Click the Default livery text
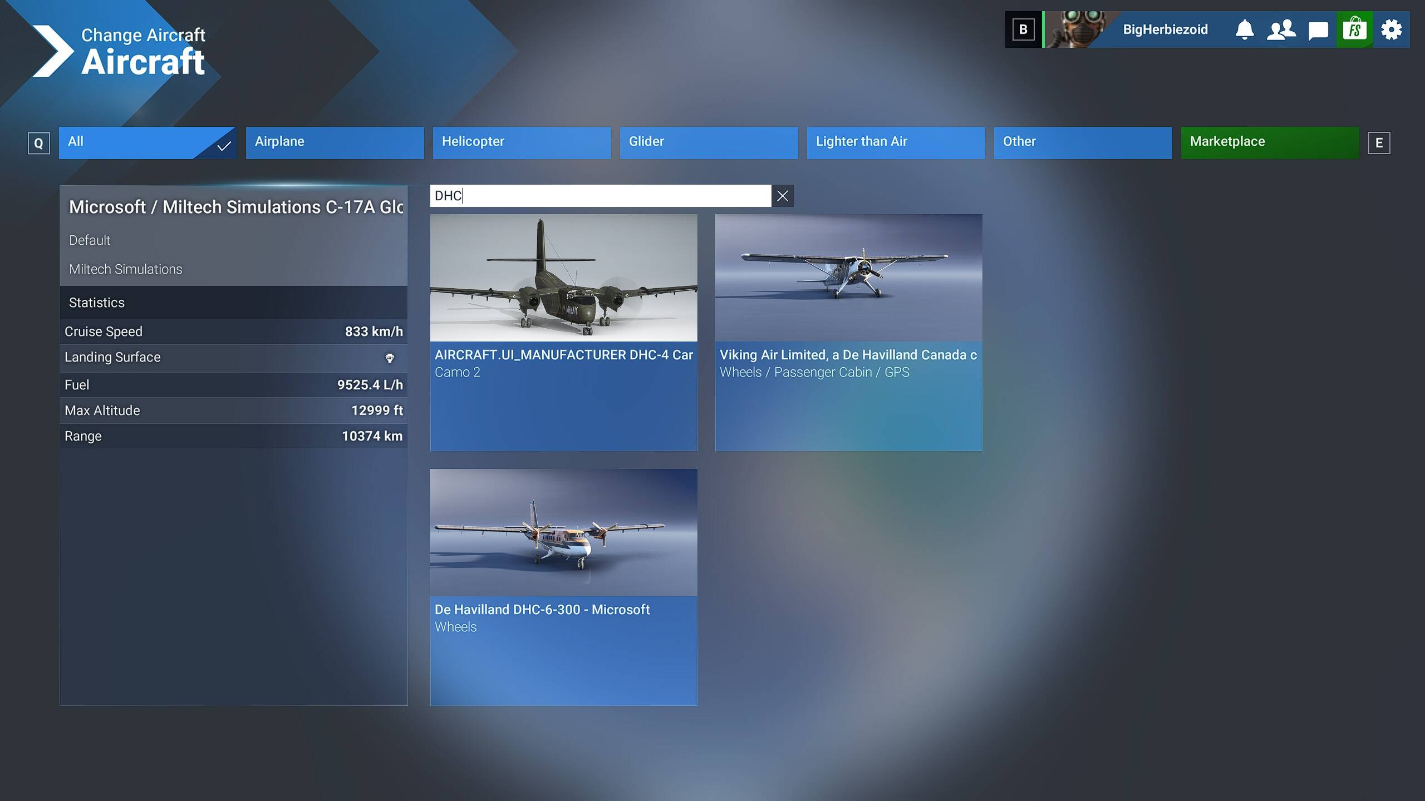 [90, 240]
